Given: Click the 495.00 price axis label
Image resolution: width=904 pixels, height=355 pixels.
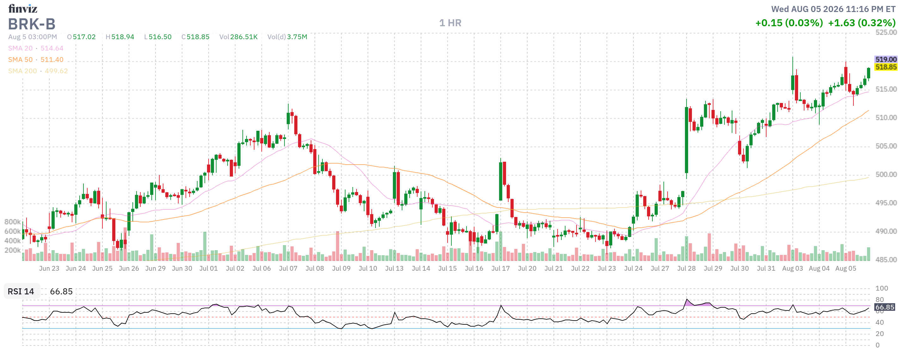Looking at the screenshot, I should (x=886, y=203).
